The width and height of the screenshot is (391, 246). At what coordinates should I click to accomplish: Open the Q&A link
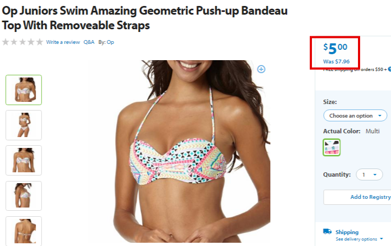coord(89,42)
